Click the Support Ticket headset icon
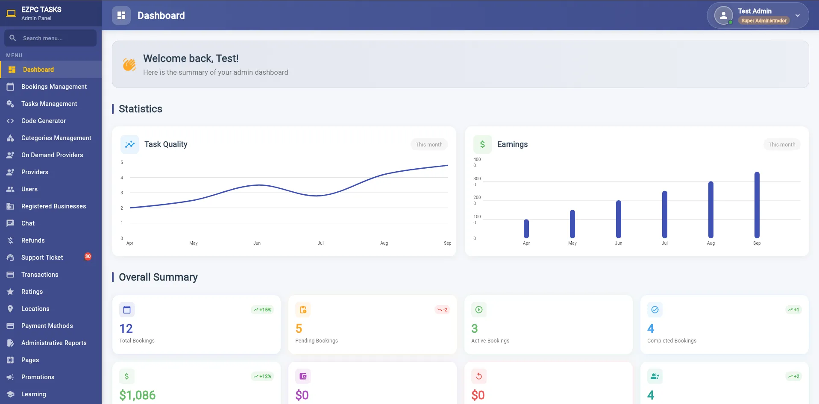This screenshot has width=819, height=404. [x=11, y=258]
